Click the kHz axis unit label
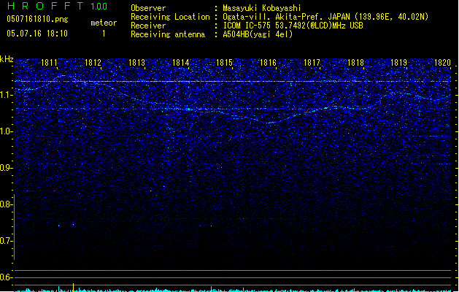 7,59
